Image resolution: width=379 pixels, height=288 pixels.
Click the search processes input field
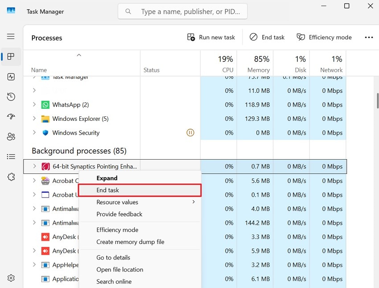(x=182, y=11)
